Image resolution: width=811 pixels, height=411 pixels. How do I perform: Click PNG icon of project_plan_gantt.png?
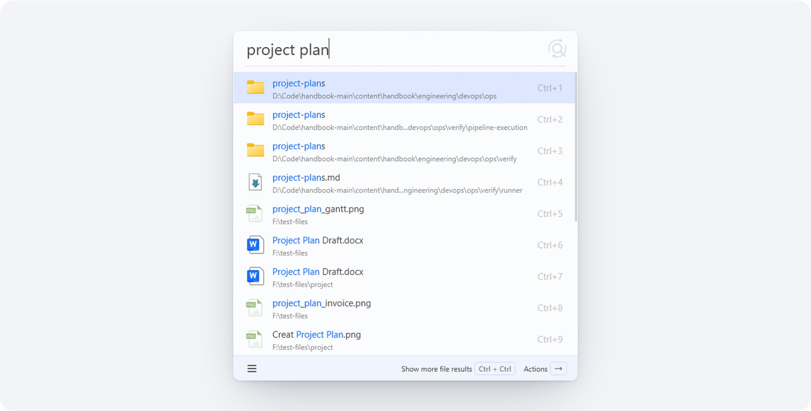pyautogui.click(x=254, y=214)
